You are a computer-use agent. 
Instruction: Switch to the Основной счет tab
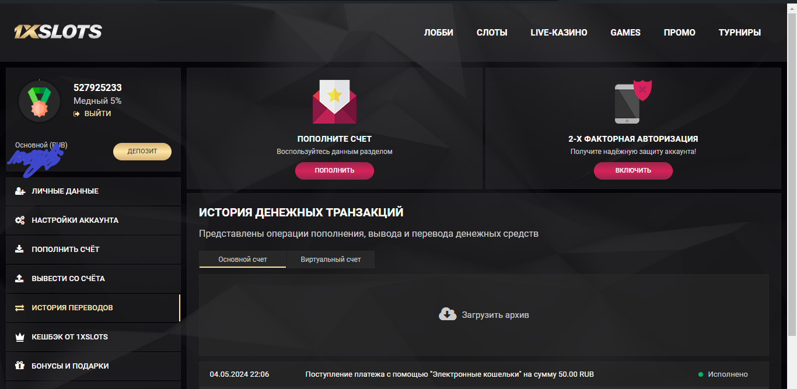pos(243,260)
